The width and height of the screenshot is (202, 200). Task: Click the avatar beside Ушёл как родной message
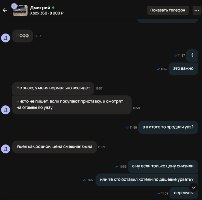[5, 149]
